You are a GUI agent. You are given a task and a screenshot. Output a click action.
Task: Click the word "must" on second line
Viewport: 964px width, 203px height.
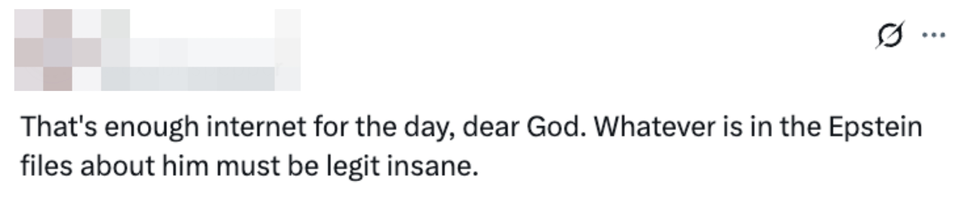[248, 166]
